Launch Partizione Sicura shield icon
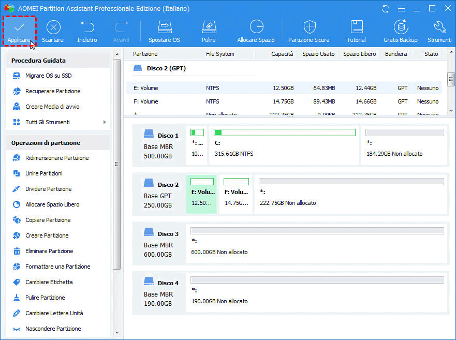The width and height of the screenshot is (456, 340). coord(309,27)
